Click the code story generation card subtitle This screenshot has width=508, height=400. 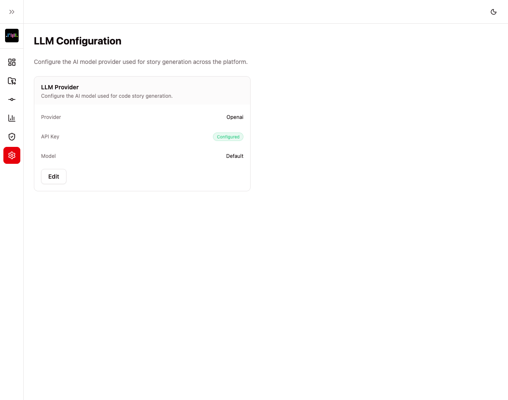tap(107, 96)
